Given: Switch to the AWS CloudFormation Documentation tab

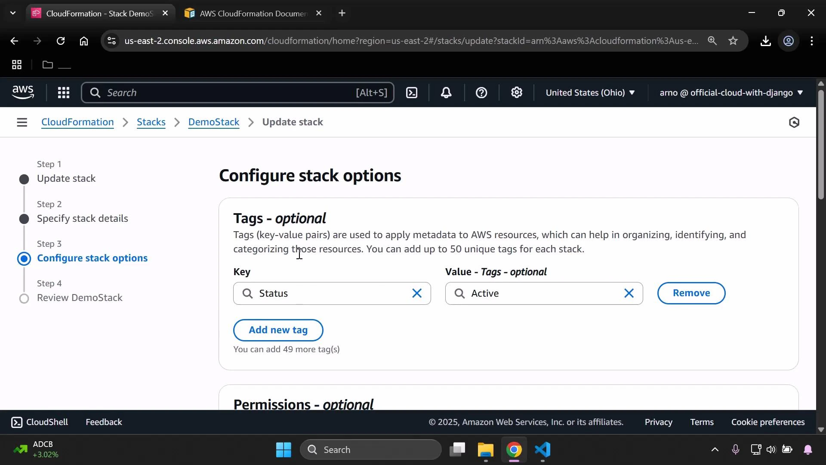Looking at the screenshot, I should 250,13.
